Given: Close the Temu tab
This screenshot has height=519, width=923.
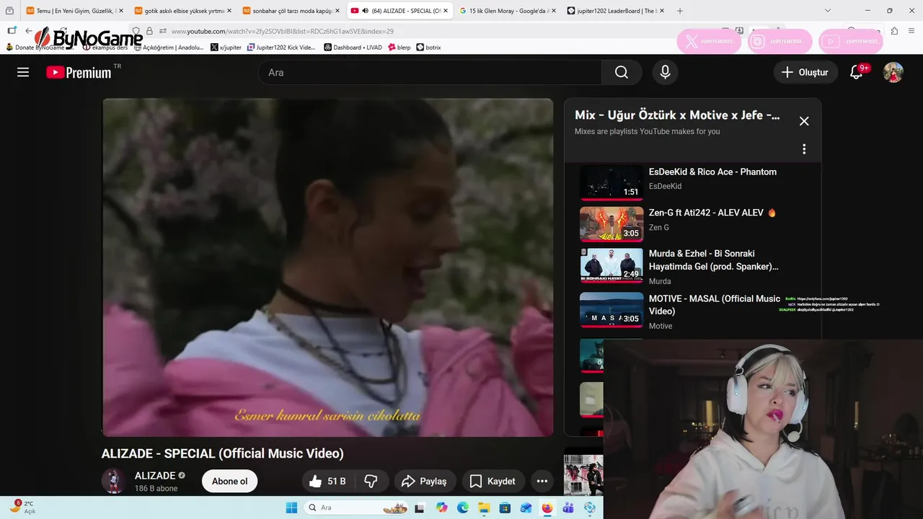Looking at the screenshot, I should 120,11.
